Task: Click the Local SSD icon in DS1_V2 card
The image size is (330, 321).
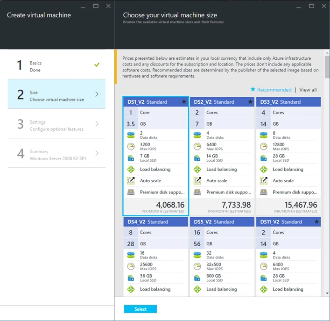Action: [131, 158]
